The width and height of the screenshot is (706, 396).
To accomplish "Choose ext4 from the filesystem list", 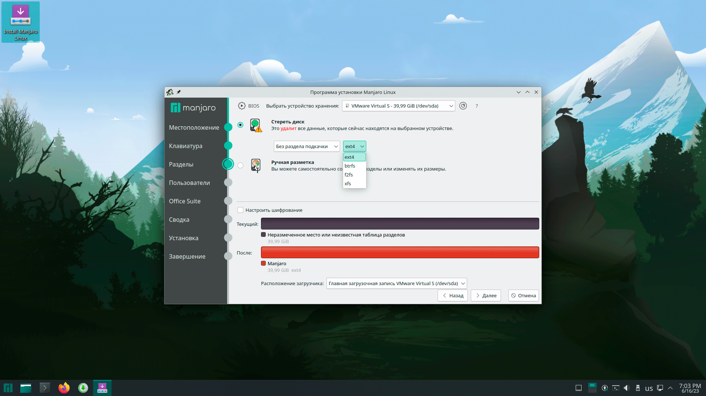I will pos(354,157).
